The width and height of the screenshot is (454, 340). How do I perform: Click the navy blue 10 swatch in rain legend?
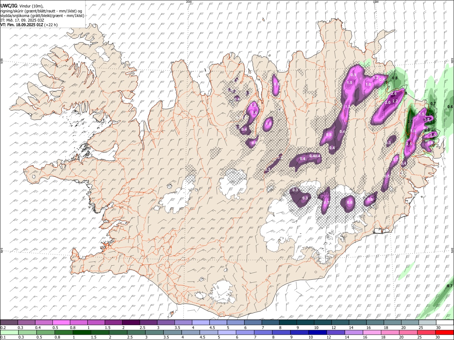click(x=317, y=332)
